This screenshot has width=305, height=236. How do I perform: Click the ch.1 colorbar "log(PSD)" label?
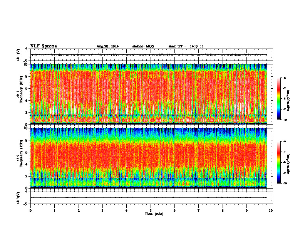(288, 101)
